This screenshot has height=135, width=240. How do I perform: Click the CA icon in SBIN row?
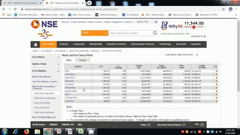[x=216, y=71]
